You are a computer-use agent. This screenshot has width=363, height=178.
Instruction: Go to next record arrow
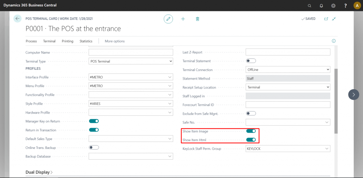click(353, 94)
